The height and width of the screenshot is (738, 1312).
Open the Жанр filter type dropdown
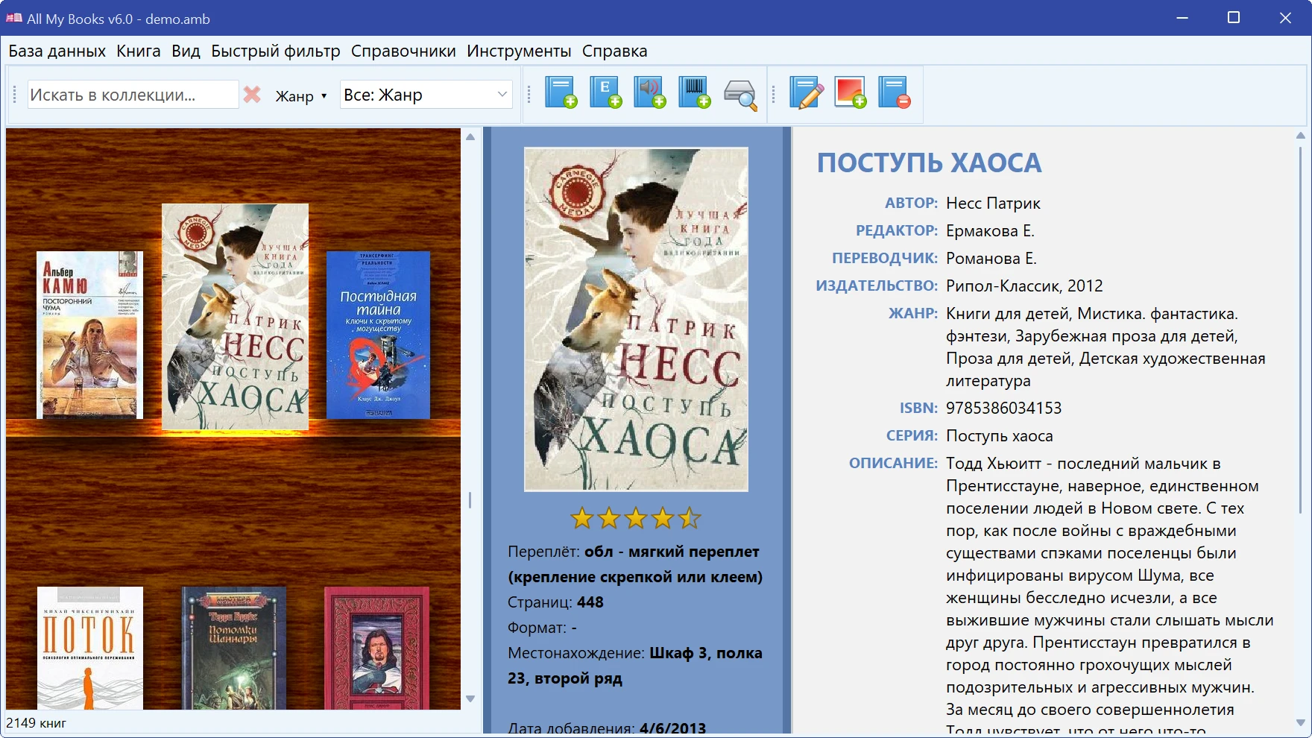pos(301,96)
